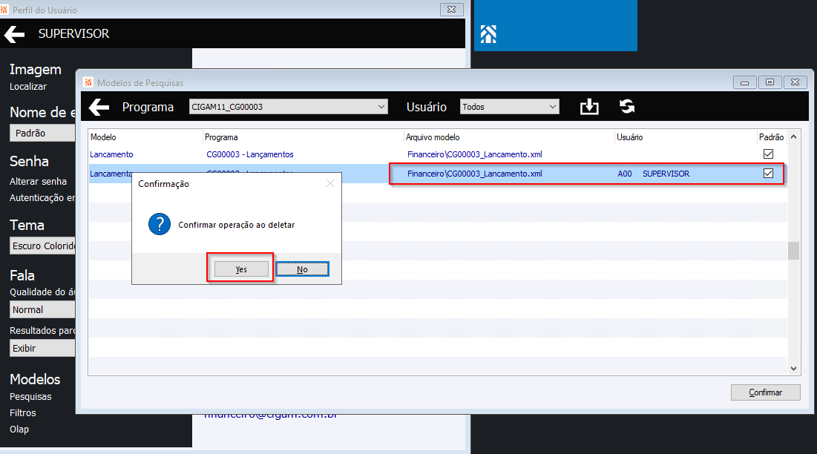Click the back arrow in Modelos de Pesquisas
This screenshot has width=817, height=454.
(99, 108)
